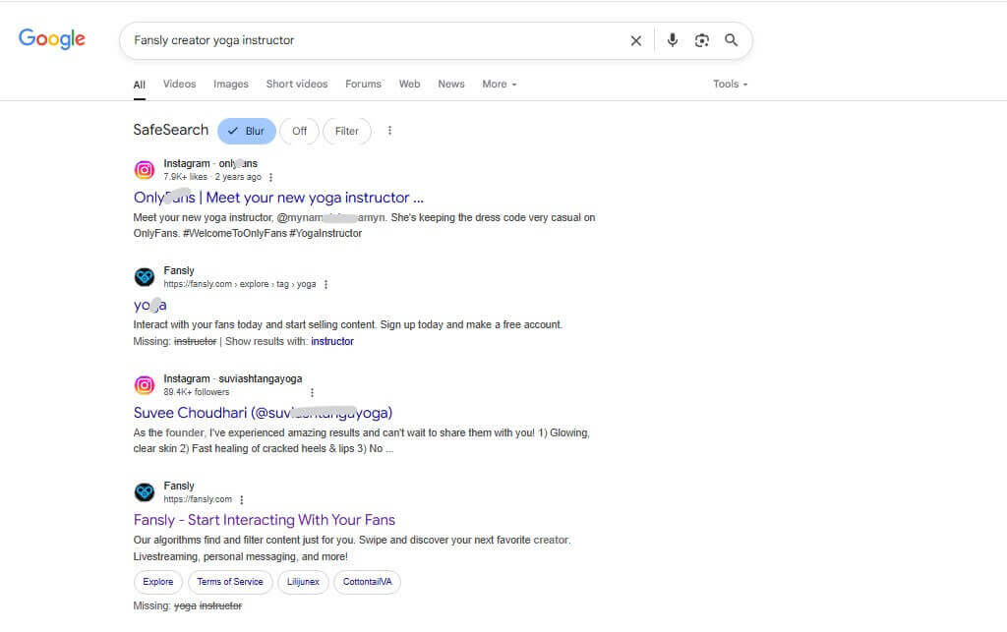Click the Lilijunex sitelink chip
This screenshot has height=632, width=1007.
303,582
